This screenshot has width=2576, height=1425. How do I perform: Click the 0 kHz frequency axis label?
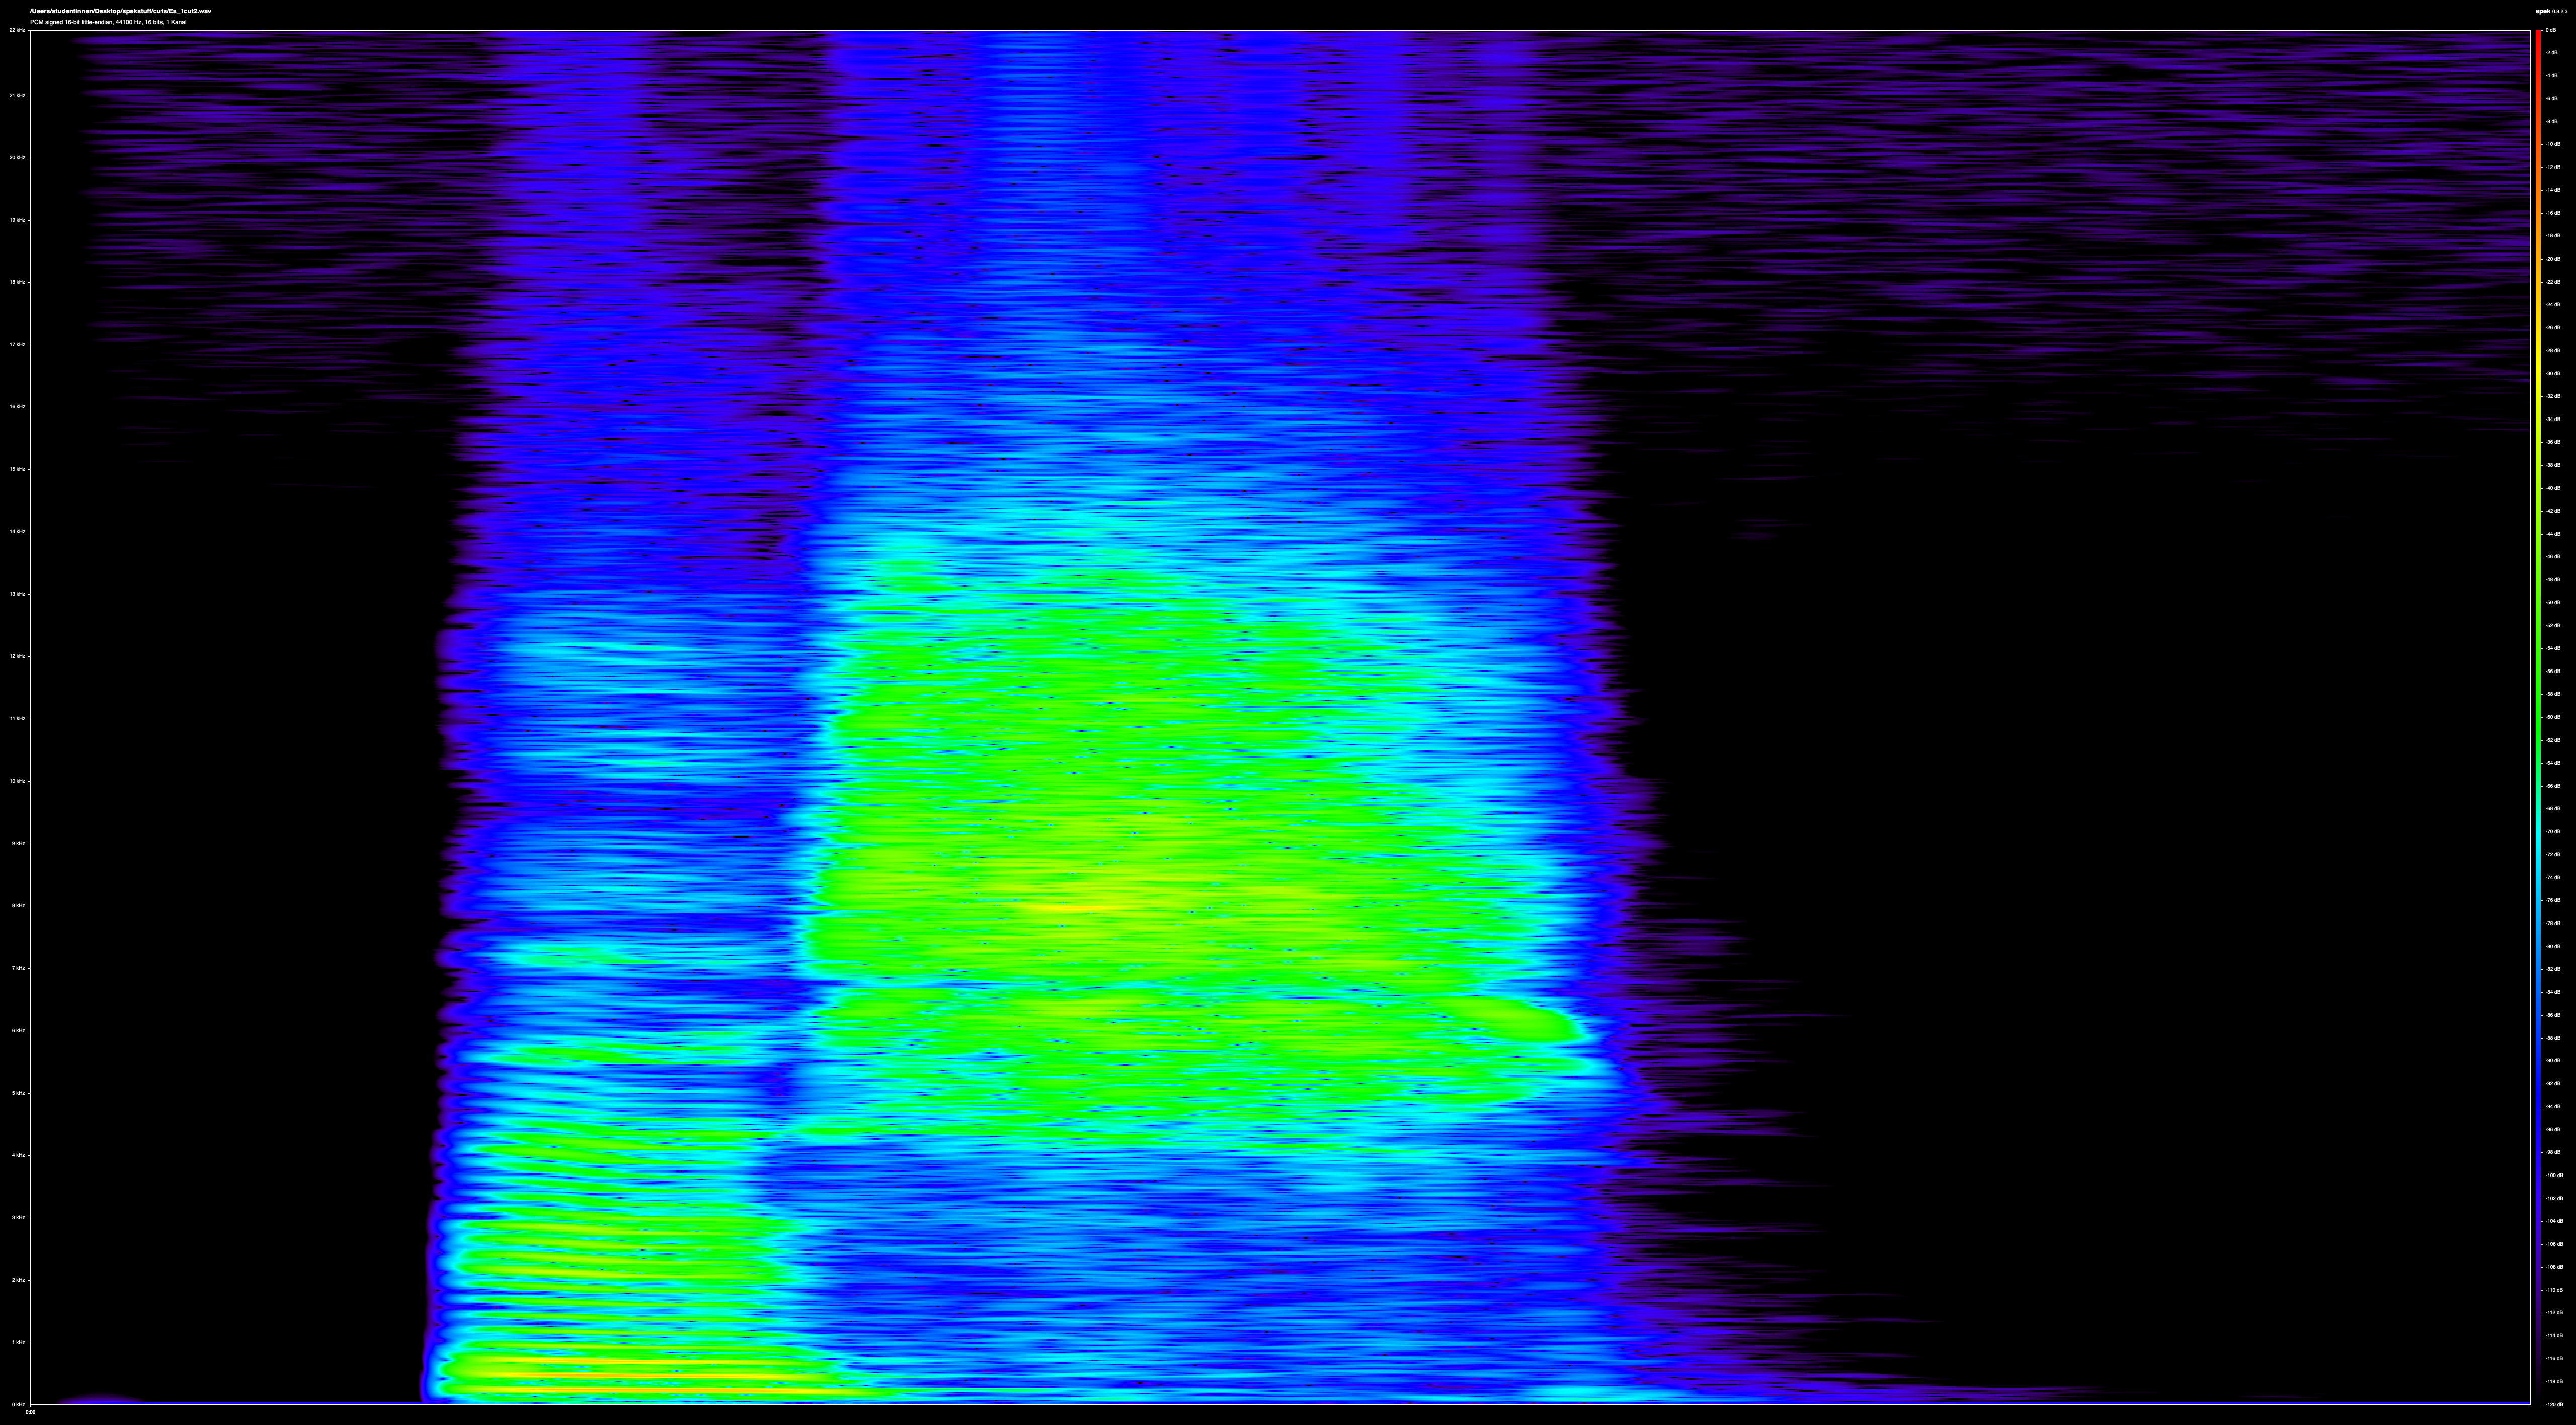pyautogui.click(x=17, y=1405)
